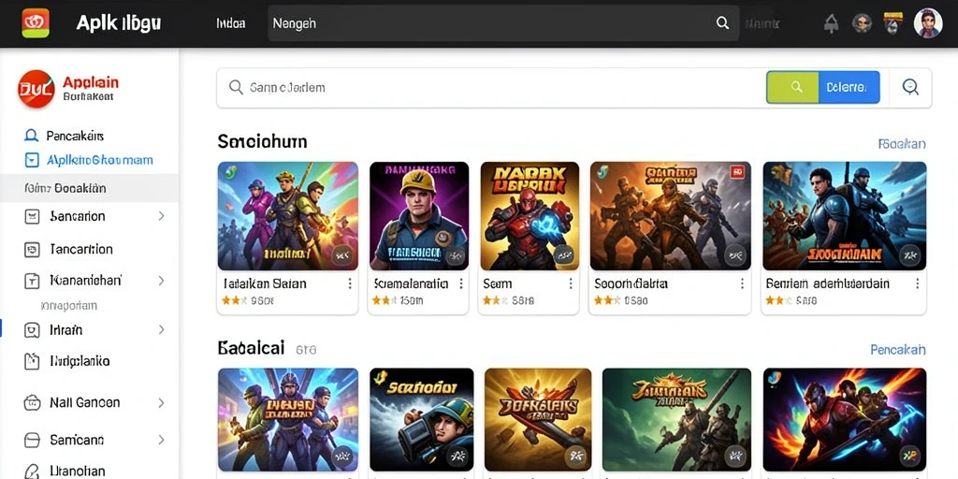Open three-dot menu on Seam game card
The height and width of the screenshot is (479, 958).
coord(570,283)
